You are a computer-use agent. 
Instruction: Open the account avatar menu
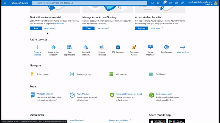[216, 3]
